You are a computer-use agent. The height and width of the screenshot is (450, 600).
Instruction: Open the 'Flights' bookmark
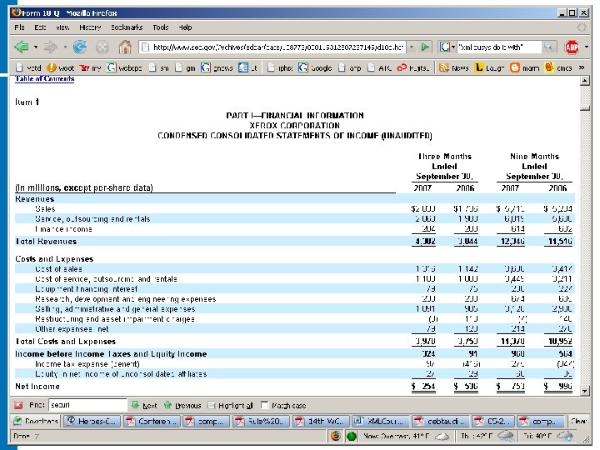(x=413, y=67)
